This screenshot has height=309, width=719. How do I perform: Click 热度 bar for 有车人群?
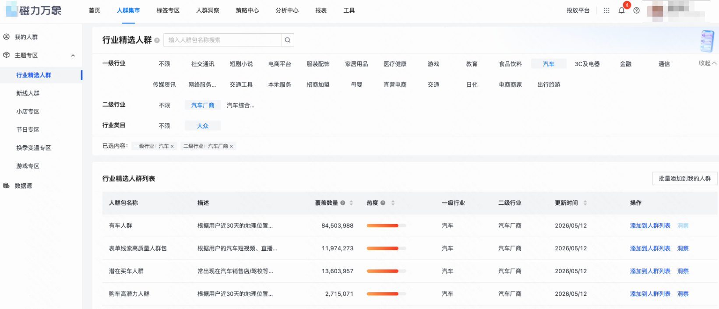pyautogui.click(x=386, y=226)
